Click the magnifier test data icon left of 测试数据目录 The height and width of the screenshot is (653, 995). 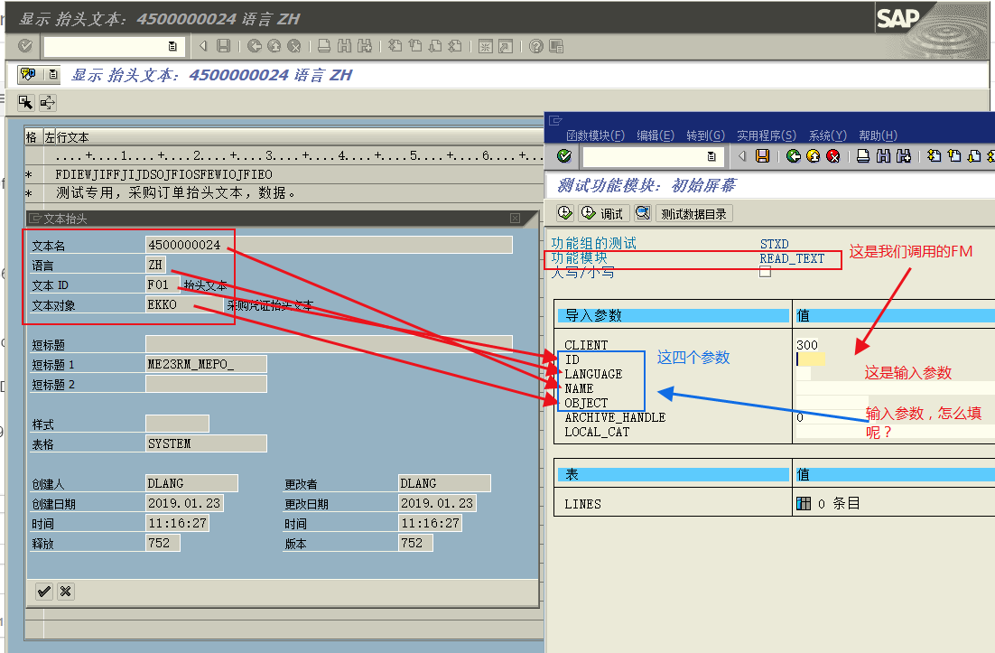(x=643, y=213)
